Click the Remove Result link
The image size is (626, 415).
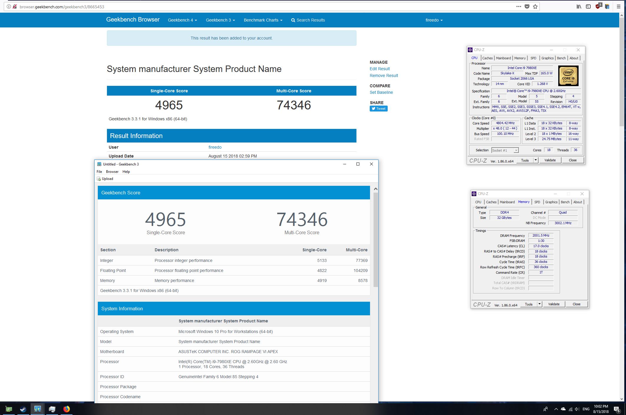[x=384, y=76]
